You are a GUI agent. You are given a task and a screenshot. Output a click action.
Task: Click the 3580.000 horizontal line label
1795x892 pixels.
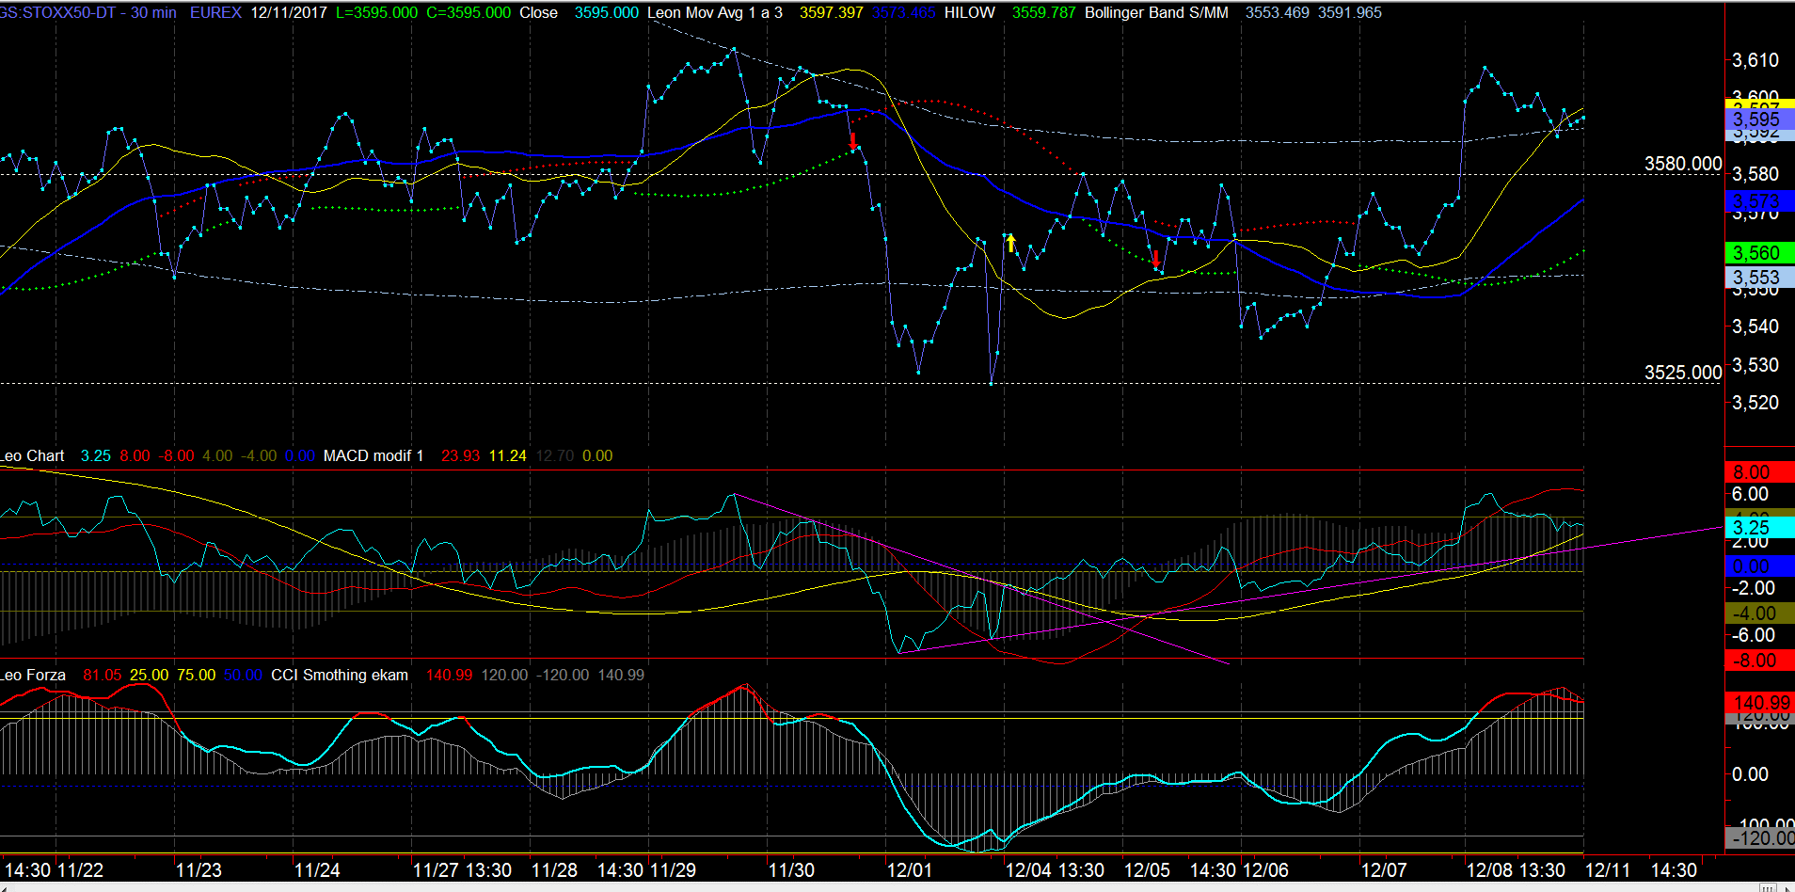click(1683, 164)
